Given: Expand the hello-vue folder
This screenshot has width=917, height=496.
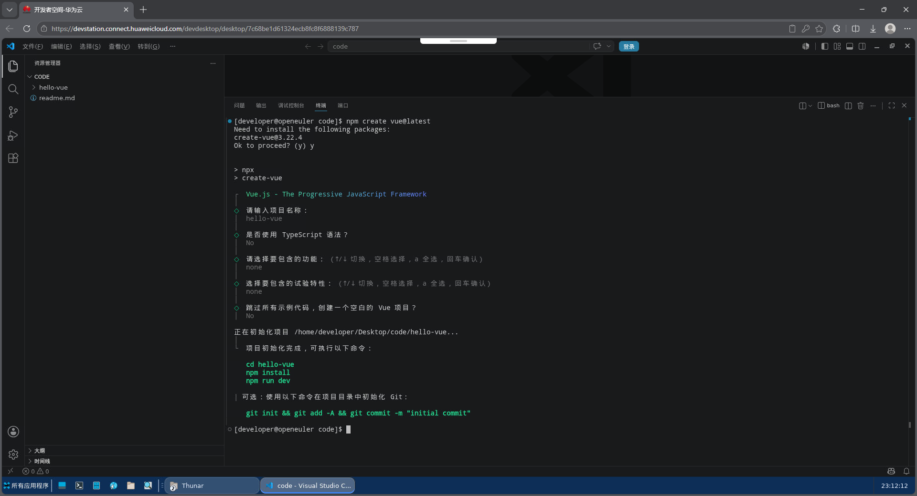Looking at the screenshot, I should coord(124,87).
